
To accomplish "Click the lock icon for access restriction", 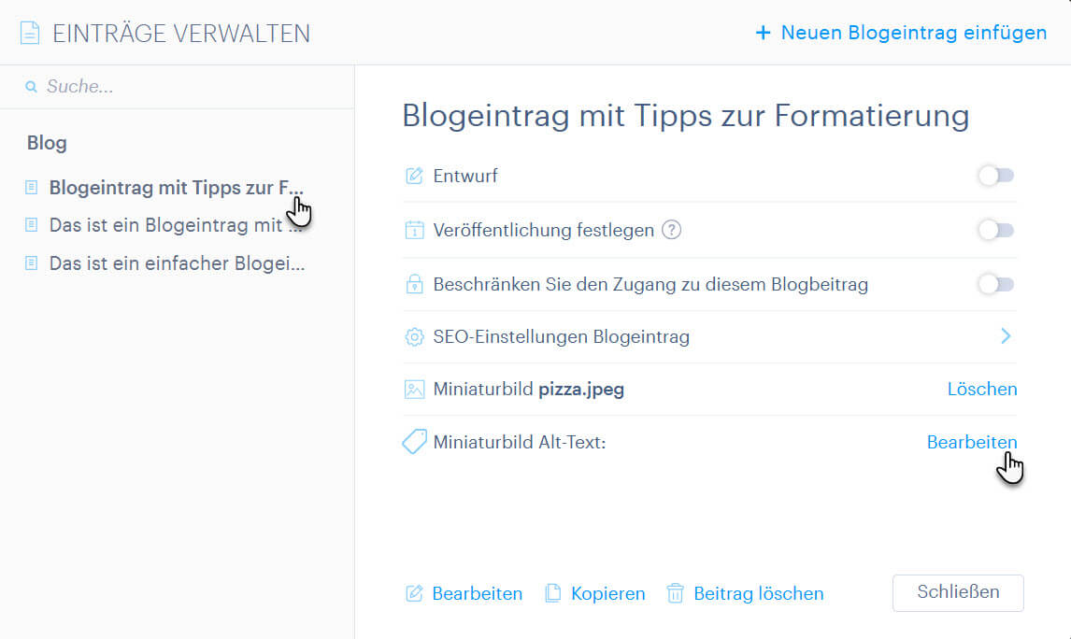I will (x=414, y=284).
